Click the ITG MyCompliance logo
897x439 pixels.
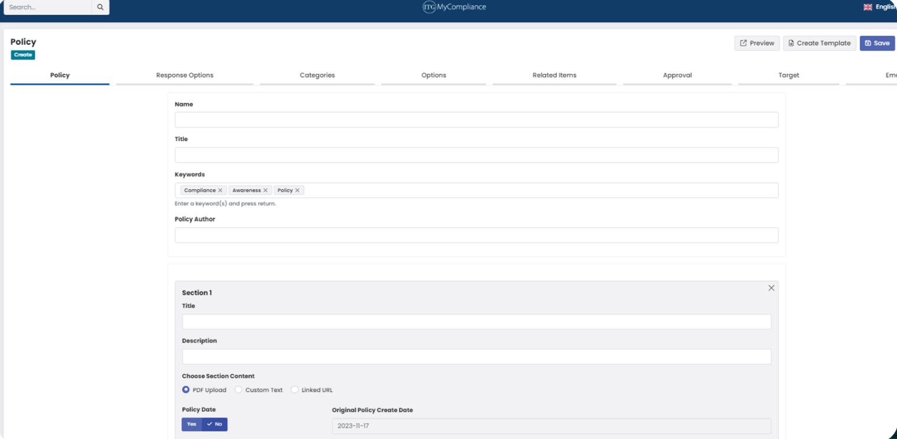coord(454,7)
